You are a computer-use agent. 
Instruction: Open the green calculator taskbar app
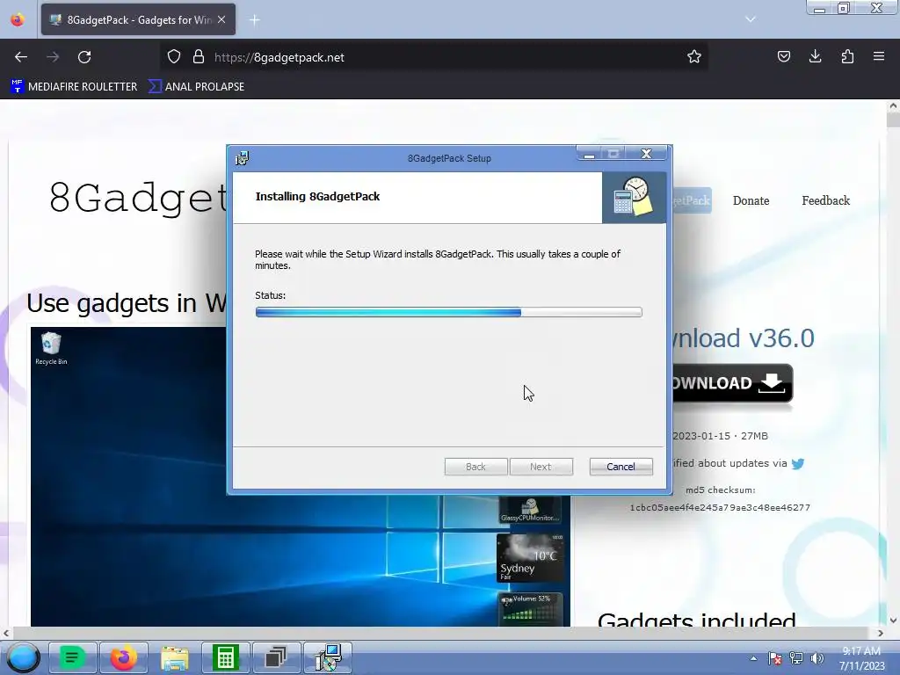pyautogui.click(x=225, y=657)
